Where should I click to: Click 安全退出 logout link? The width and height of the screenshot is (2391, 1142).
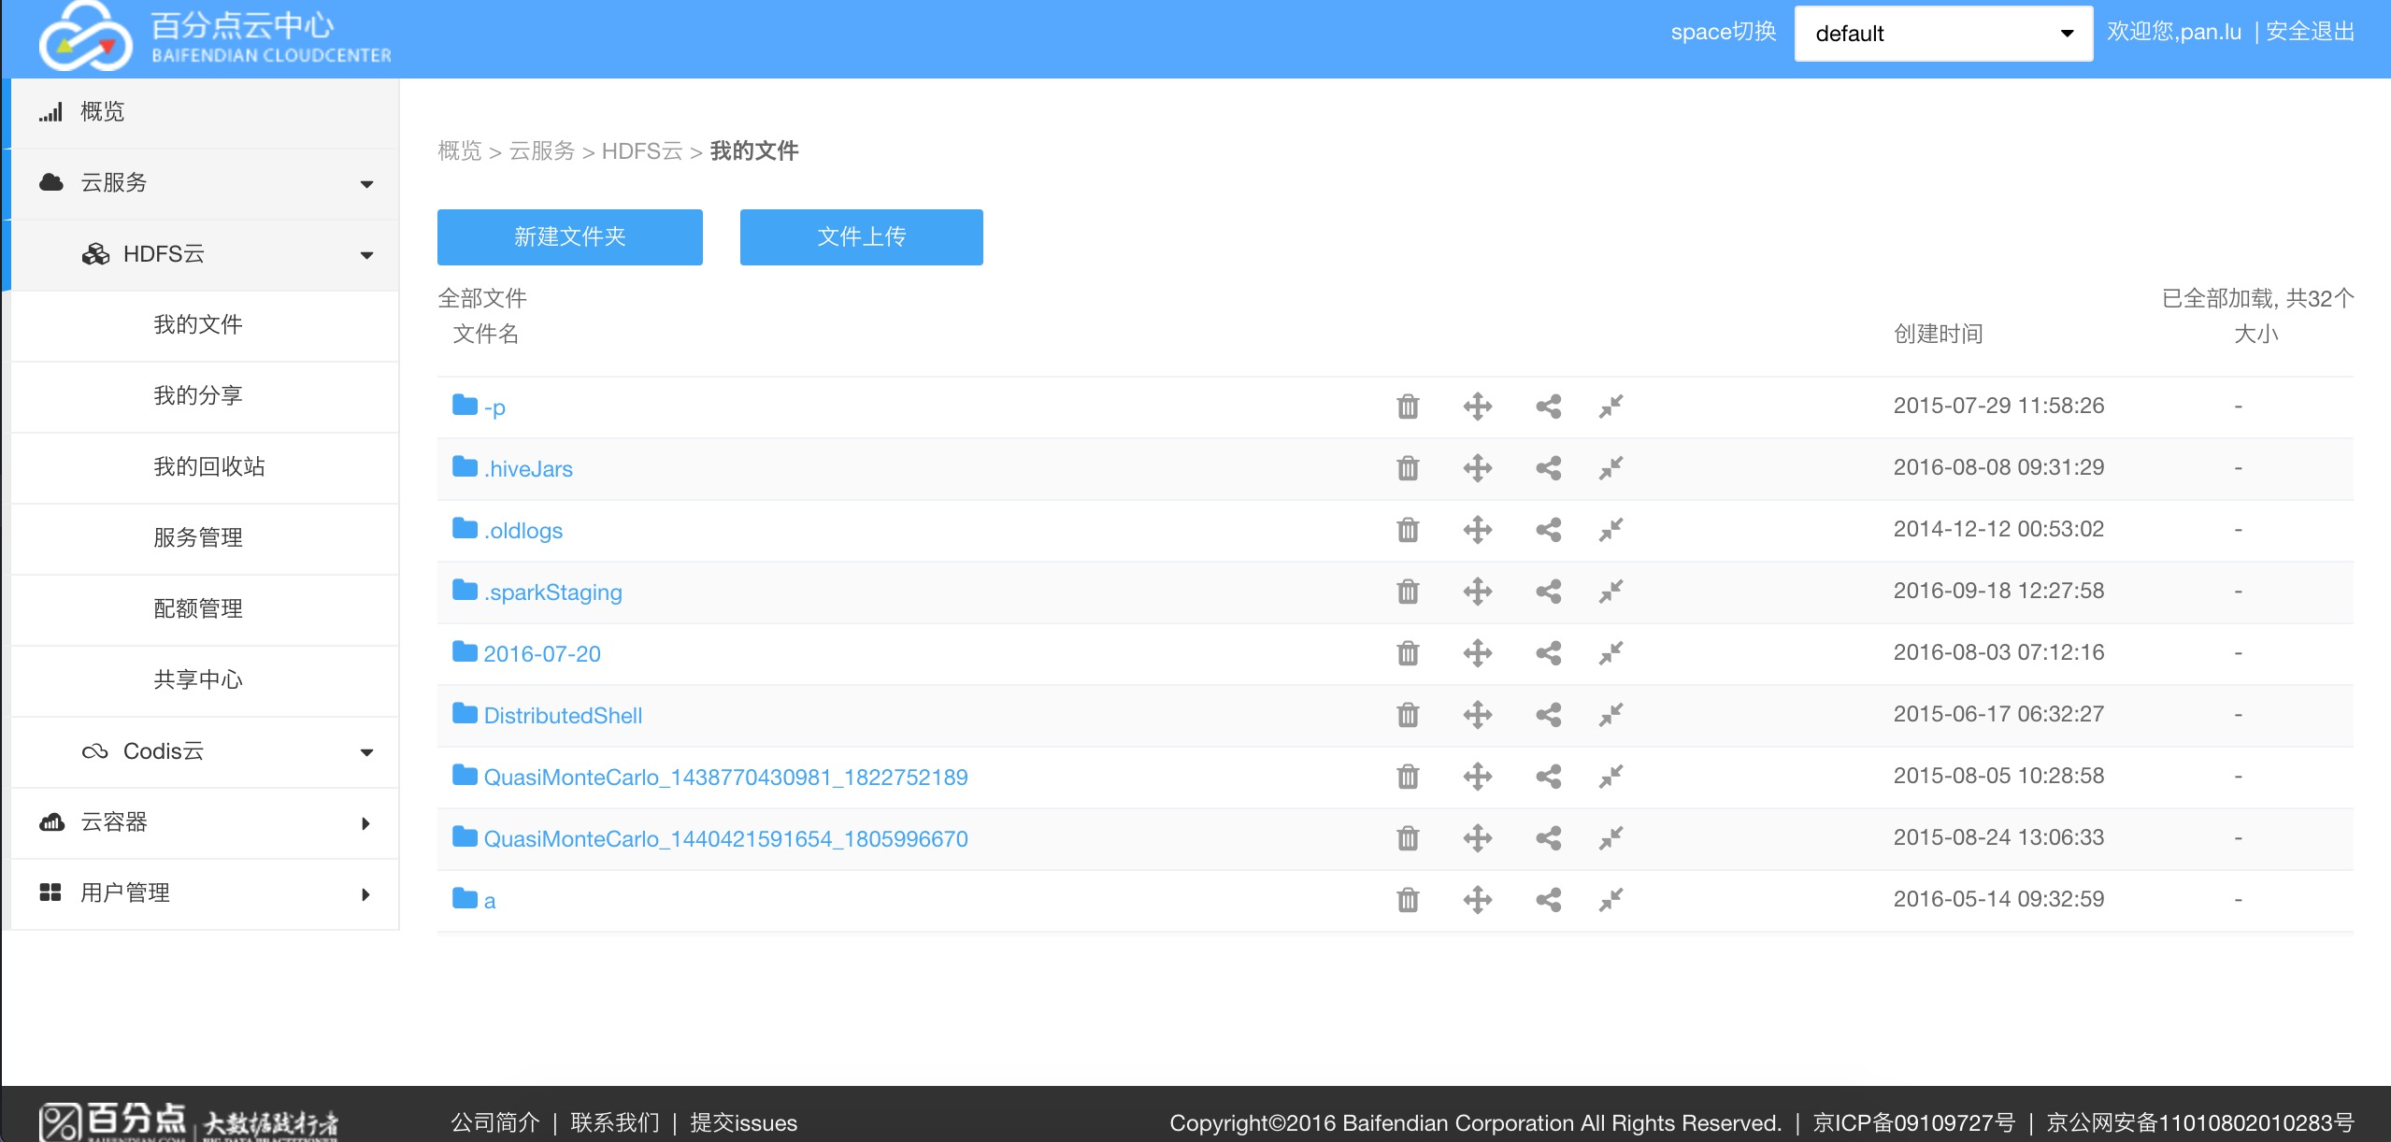(2310, 32)
